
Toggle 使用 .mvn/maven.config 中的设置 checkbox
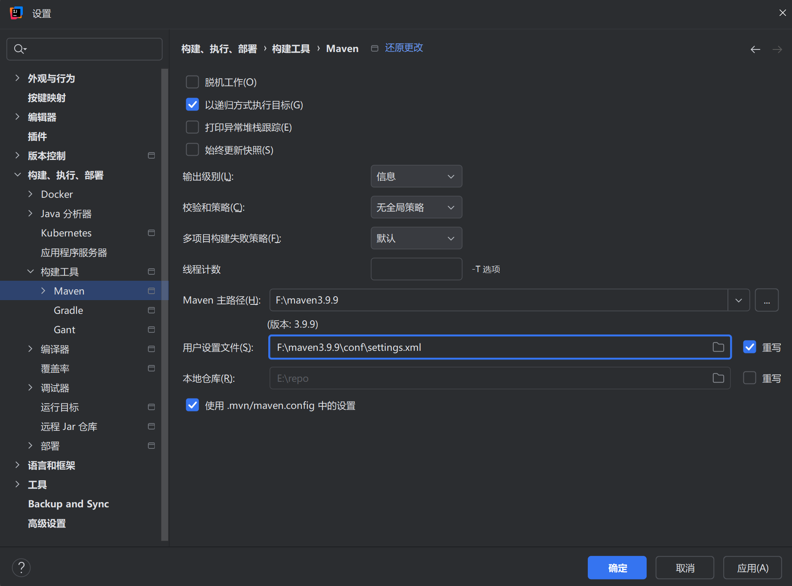192,405
